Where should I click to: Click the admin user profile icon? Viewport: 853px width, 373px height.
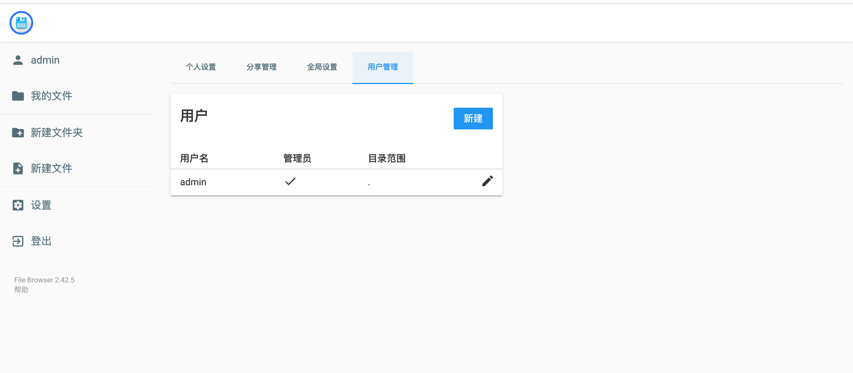[x=18, y=60]
